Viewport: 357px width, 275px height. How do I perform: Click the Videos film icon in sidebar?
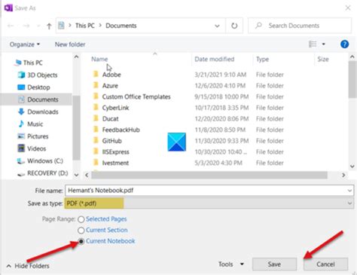[21, 148]
